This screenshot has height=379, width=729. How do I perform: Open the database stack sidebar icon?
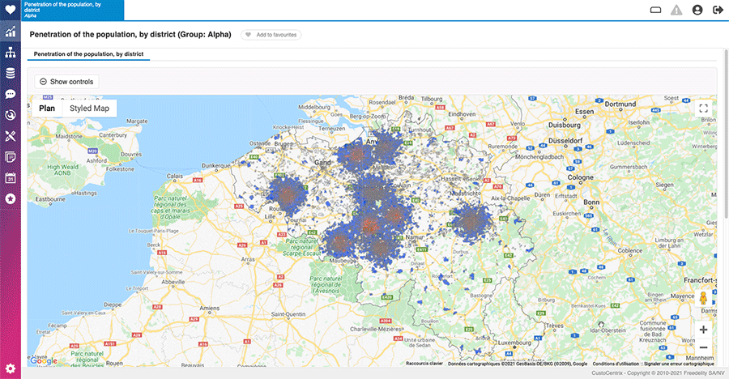coord(11,74)
